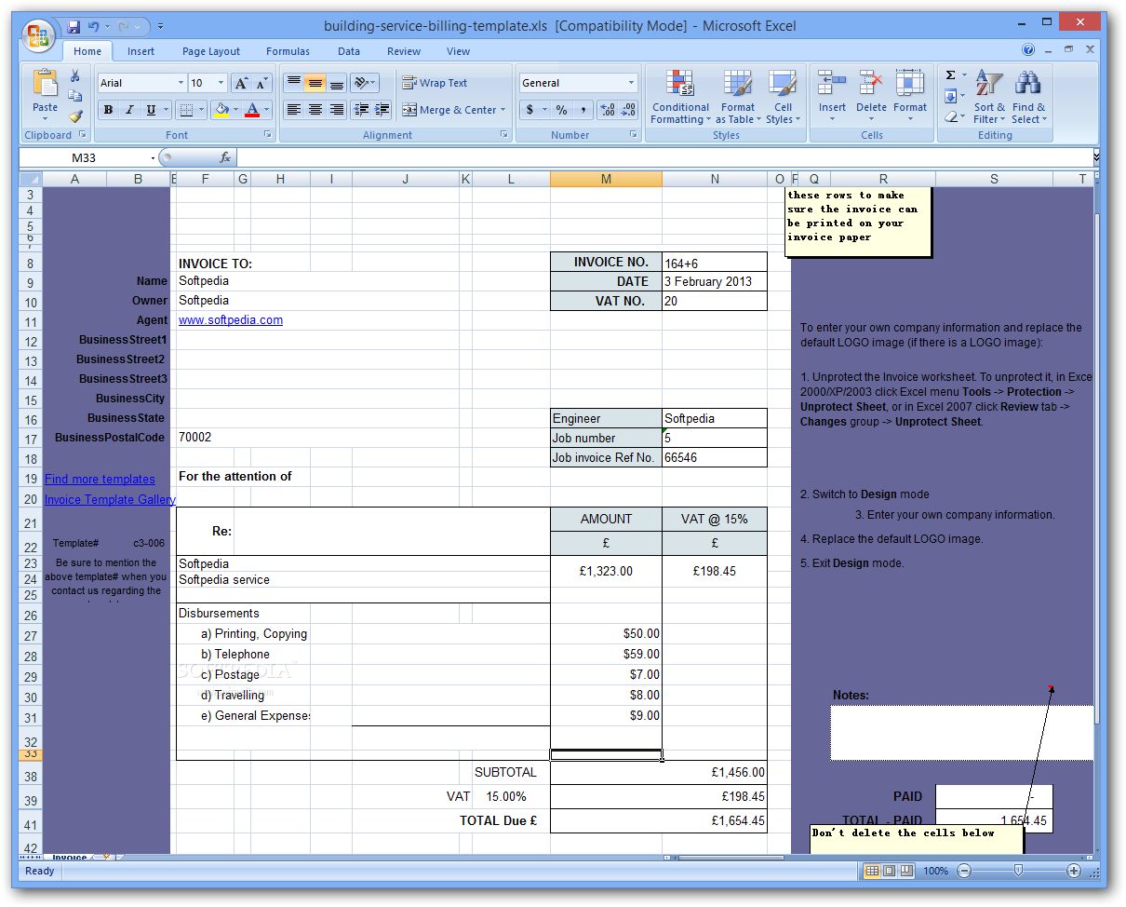Zoom in with plus button
Screen dimensions: 1126x907
(x=1073, y=871)
